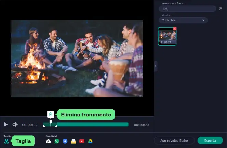Image resolution: width=227 pixels, height=148 pixels.
Task: Click the Esporta button
Action: click(210, 141)
